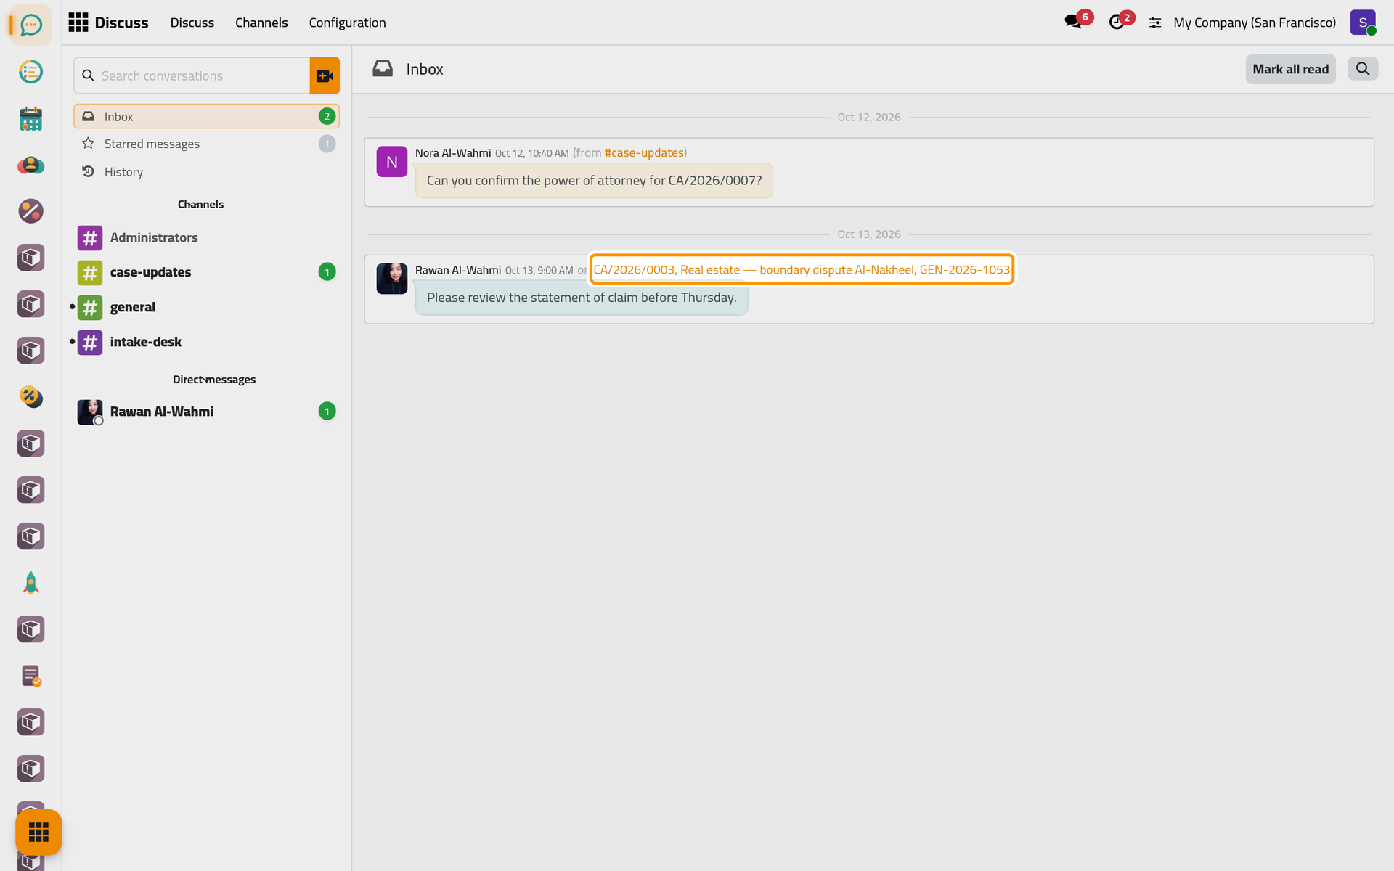Focus the Search conversations field
1394x871 pixels.
point(192,75)
